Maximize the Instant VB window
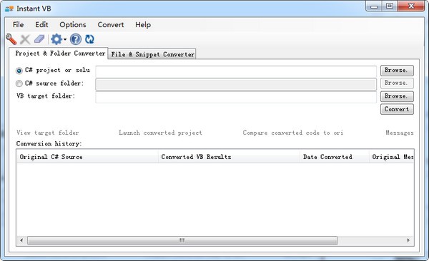Screen dimensions: 429x261 (390, 6)
